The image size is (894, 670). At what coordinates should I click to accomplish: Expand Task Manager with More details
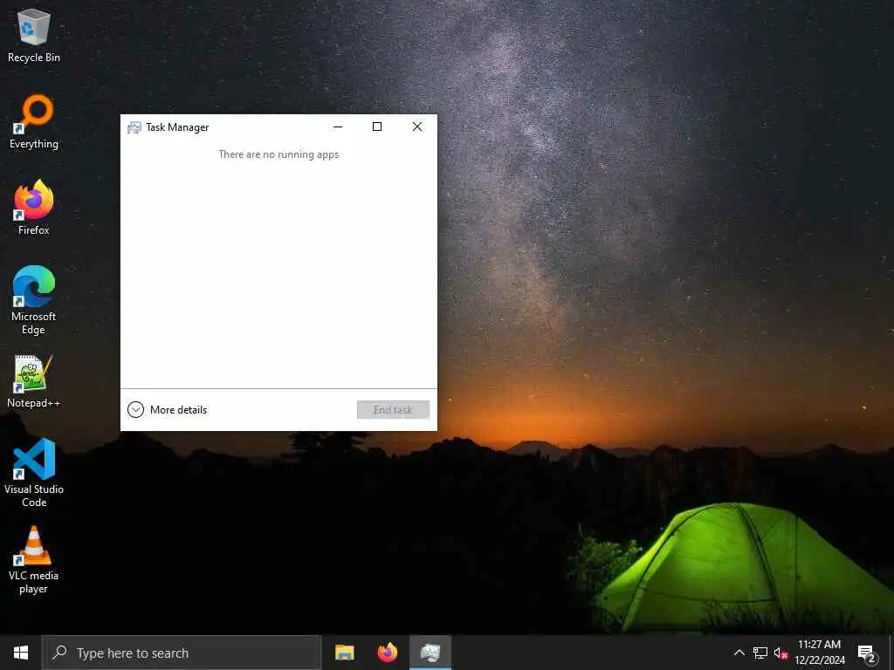pyautogui.click(x=167, y=410)
